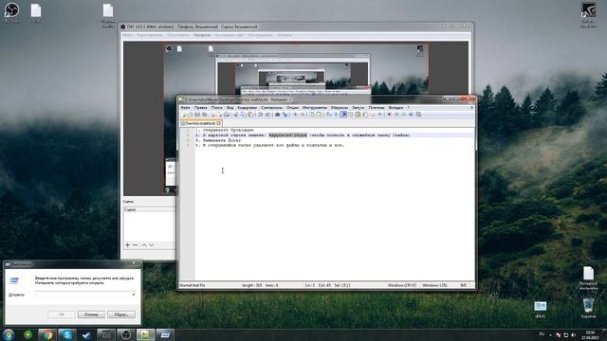Click text line 1 about opening Проводник
Image resolution: width=607 pixels, height=341 pixels.
coord(225,131)
